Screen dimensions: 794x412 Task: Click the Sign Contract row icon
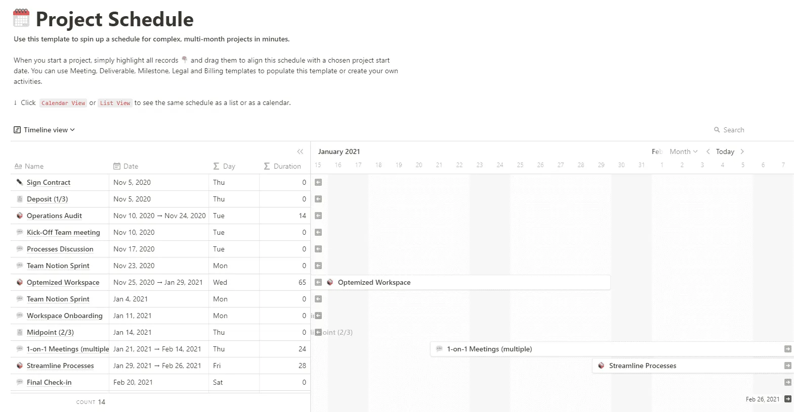[x=20, y=182]
